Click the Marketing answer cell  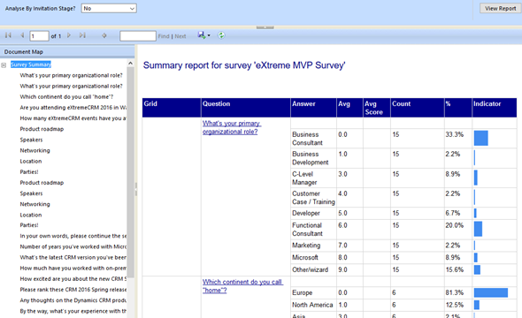pyautogui.click(x=313, y=246)
